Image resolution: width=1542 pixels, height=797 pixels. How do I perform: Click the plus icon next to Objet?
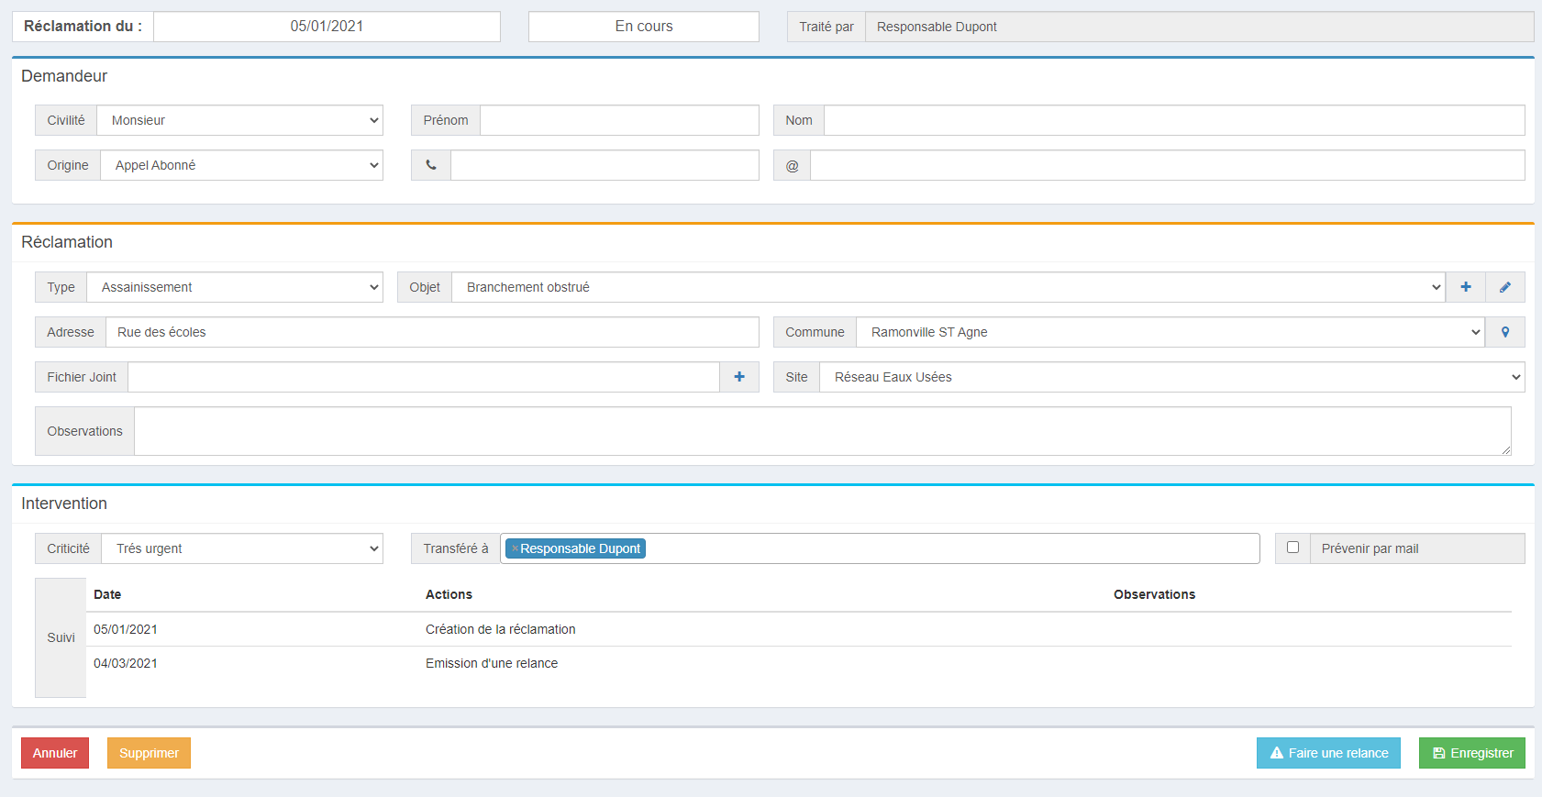tap(1466, 287)
